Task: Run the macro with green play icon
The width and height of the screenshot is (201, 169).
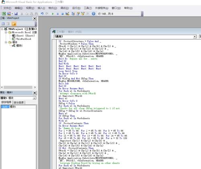Action: (x=53, y=14)
